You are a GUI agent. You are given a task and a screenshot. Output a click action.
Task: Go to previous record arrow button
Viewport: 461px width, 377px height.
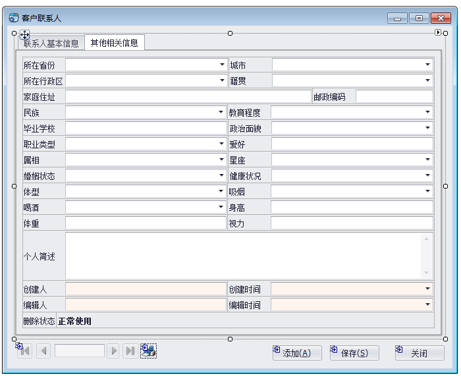click(x=43, y=351)
